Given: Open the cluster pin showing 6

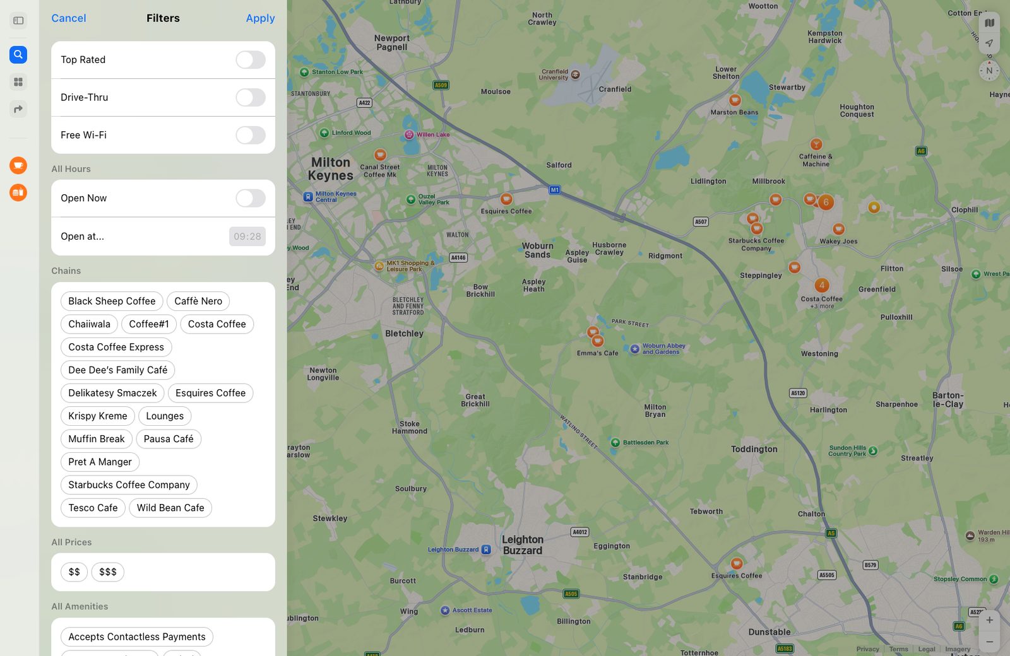Looking at the screenshot, I should 826,202.
